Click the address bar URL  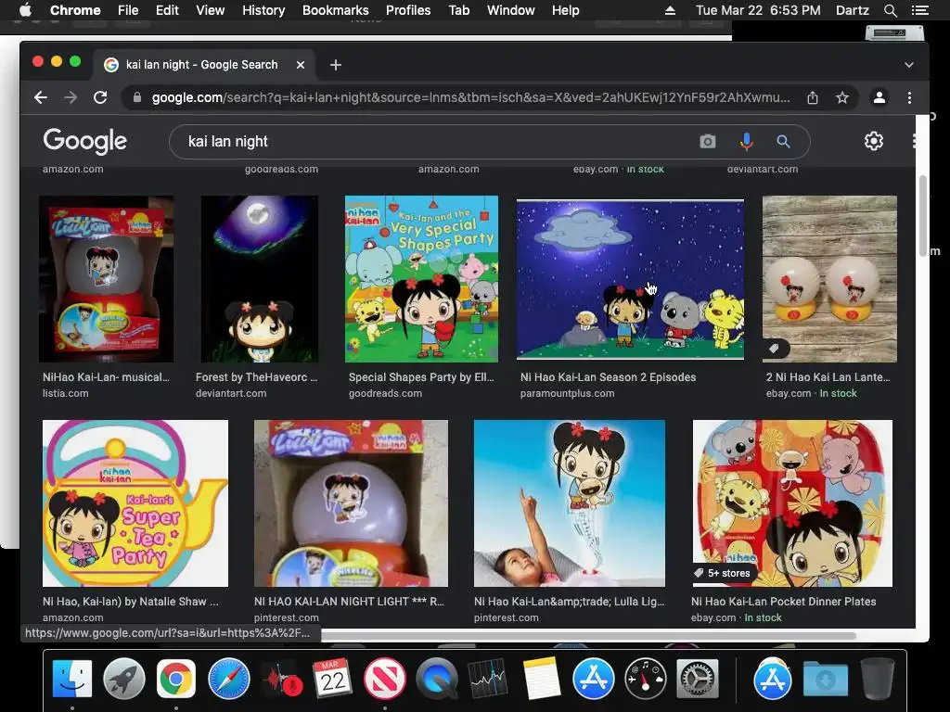point(470,97)
